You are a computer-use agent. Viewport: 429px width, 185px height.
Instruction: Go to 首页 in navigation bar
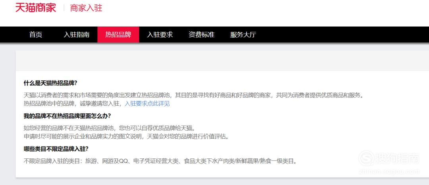[x=36, y=34]
